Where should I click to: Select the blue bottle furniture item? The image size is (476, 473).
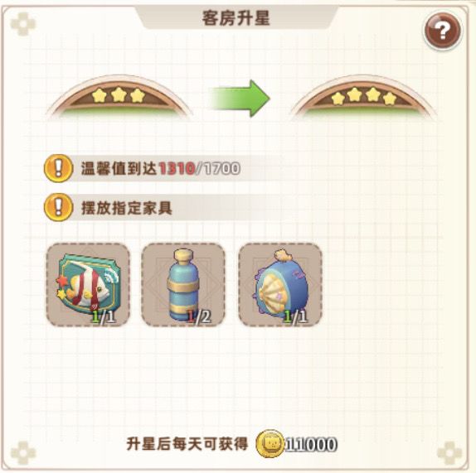[183, 285]
